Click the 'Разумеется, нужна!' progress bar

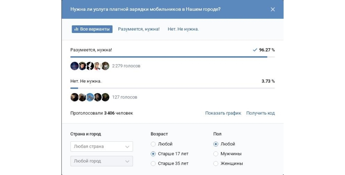tap(172, 57)
